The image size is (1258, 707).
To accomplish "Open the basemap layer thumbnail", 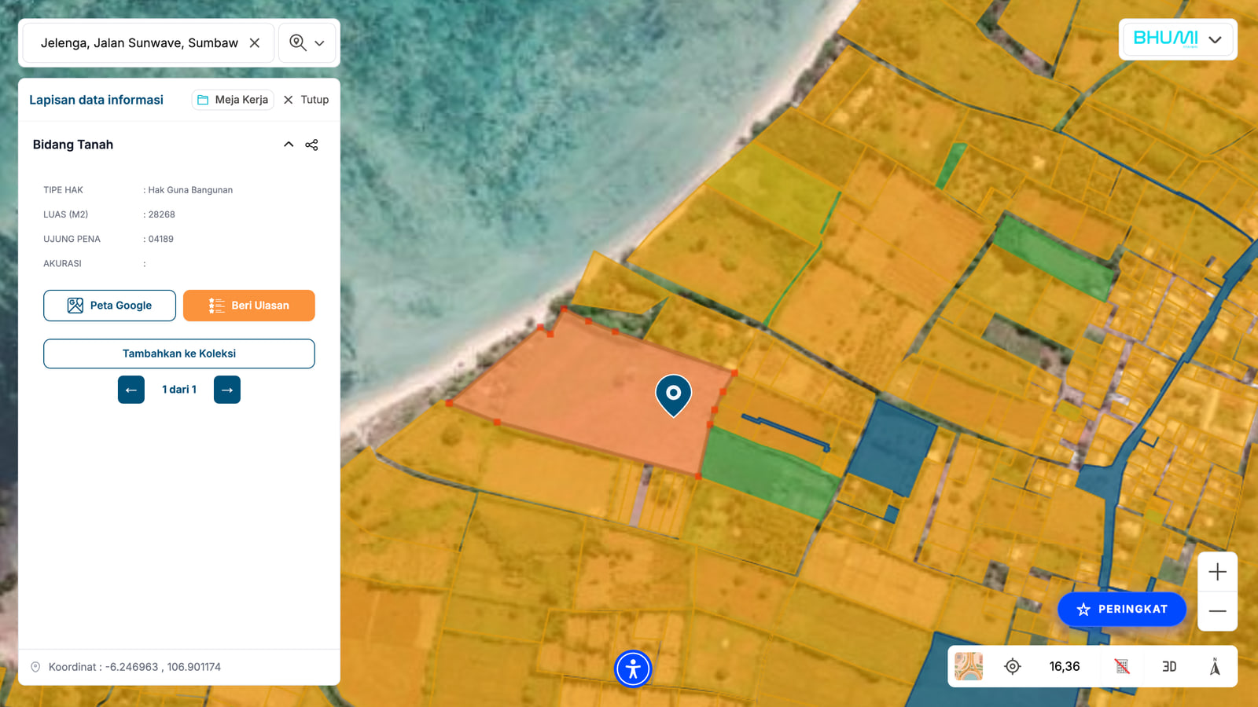I will [x=969, y=666].
